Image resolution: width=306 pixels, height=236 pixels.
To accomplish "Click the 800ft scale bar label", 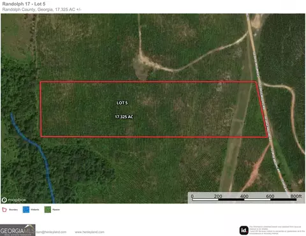I will (296, 196).
